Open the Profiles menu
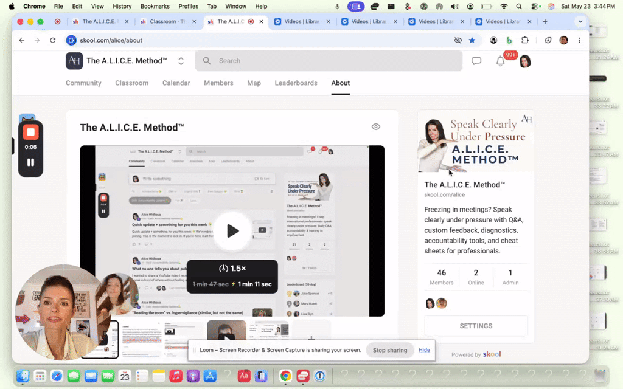623x389 pixels. [x=189, y=6]
